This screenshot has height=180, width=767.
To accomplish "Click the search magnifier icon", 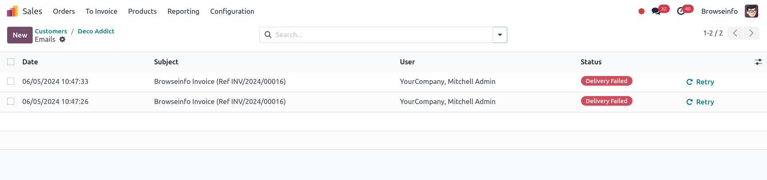I will 268,35.
